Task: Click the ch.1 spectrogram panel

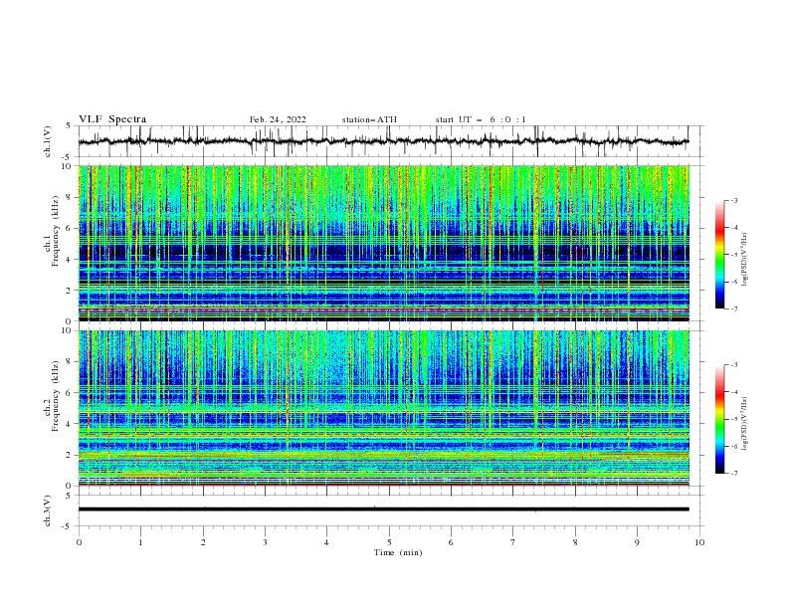Action: [x=383, y=243]
